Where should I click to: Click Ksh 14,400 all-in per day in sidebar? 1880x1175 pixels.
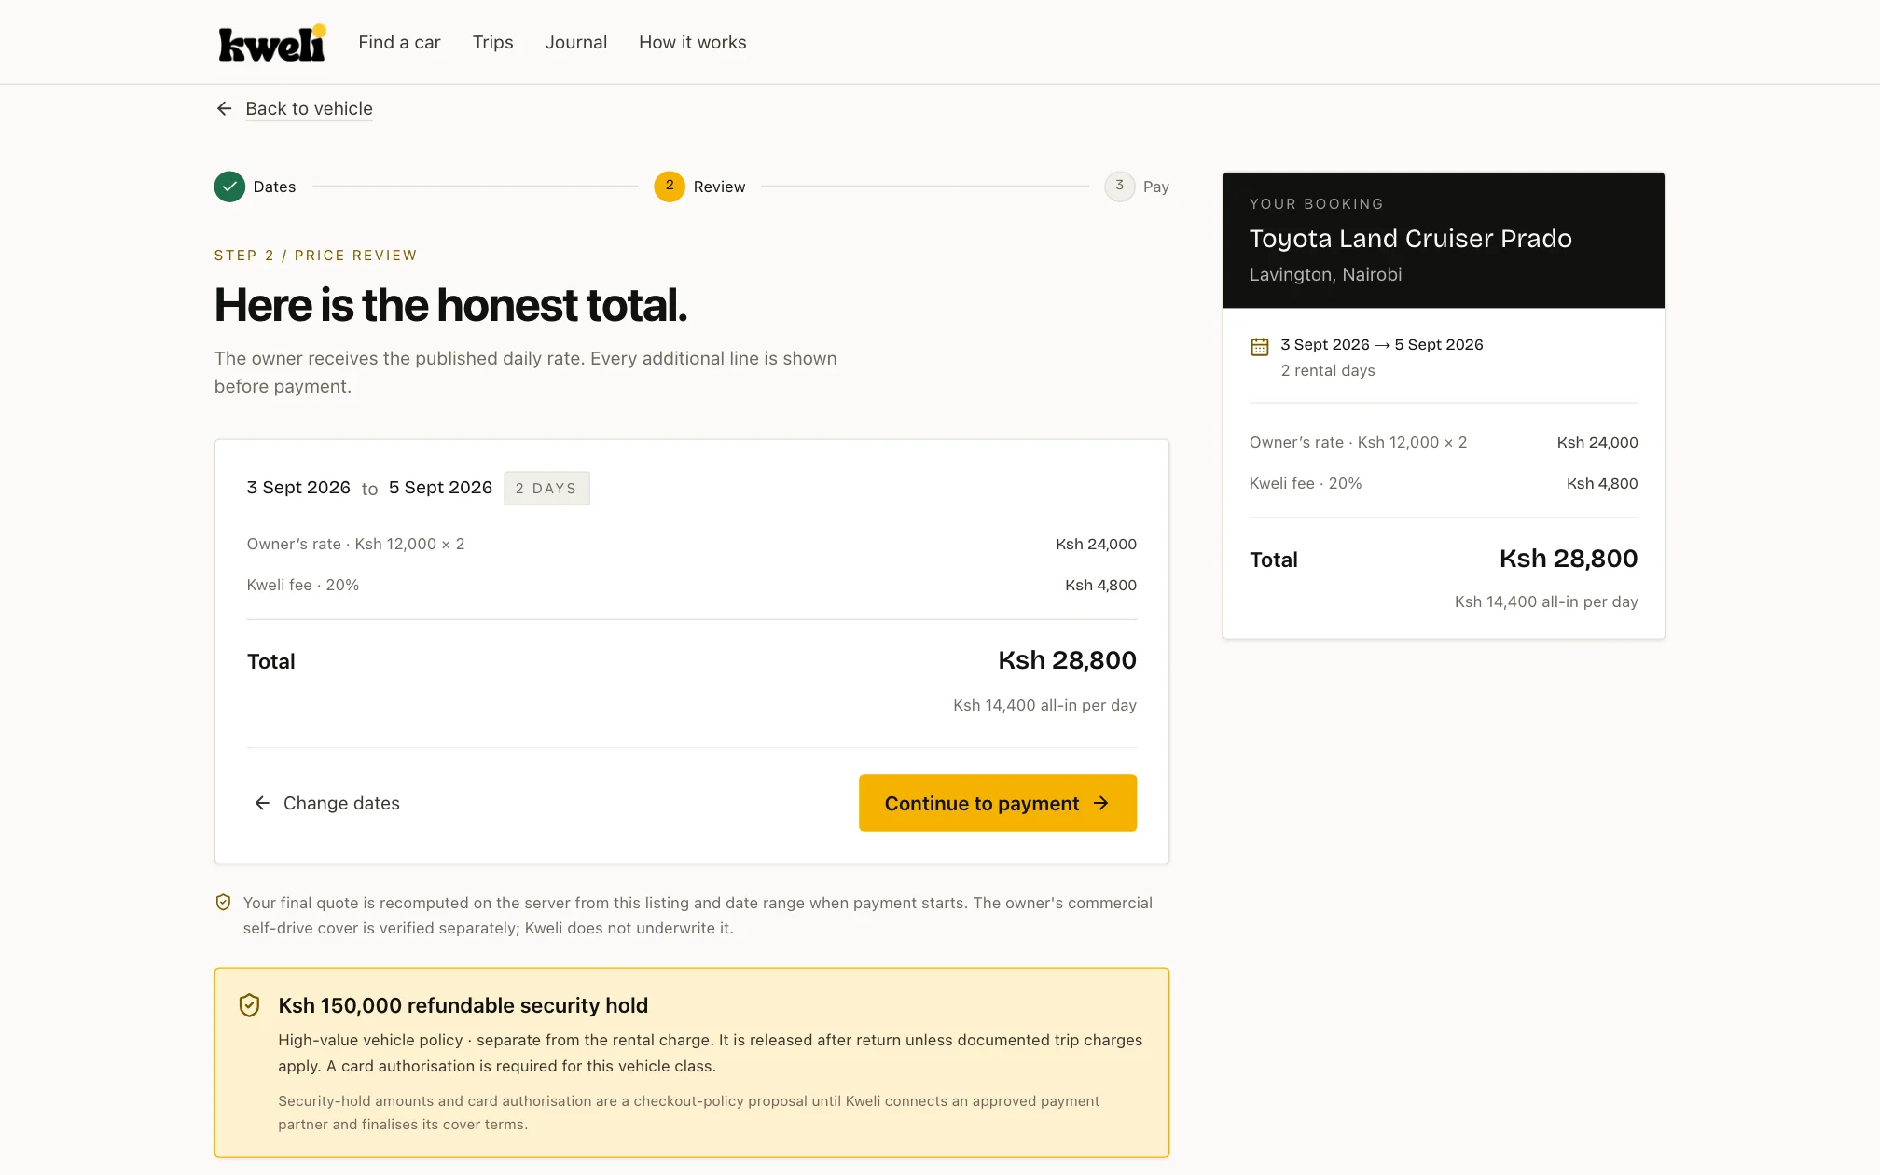point(1546,602)
